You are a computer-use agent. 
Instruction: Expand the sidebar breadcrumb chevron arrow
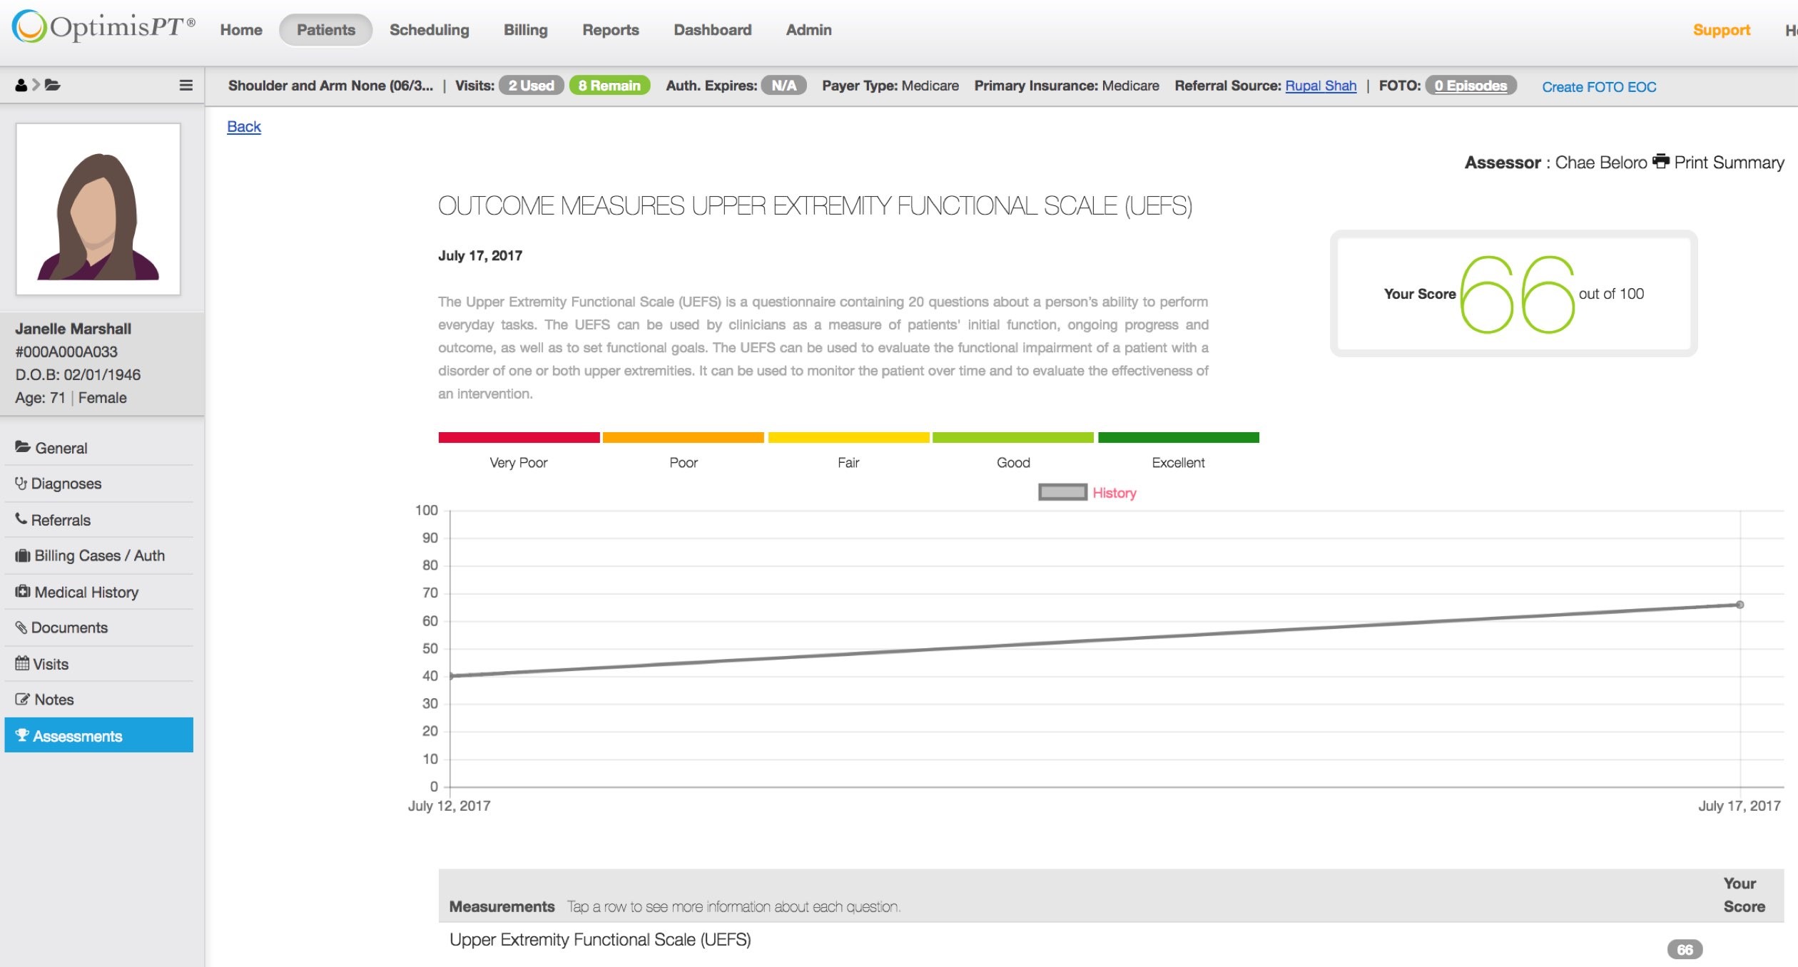(x=36, y=85)
